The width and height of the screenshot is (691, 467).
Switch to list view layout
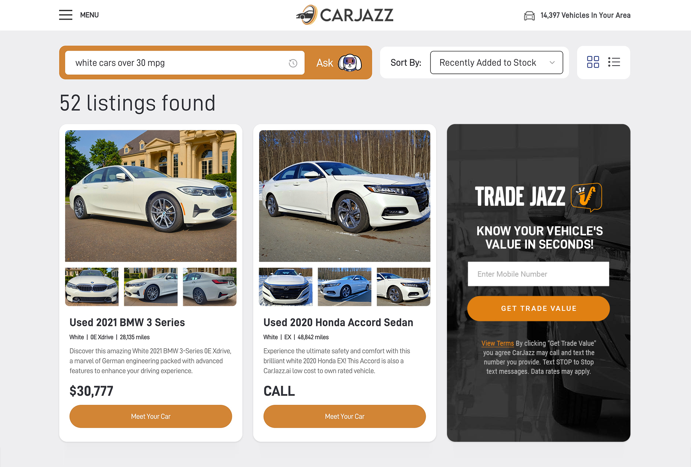pyautogui.click(x=614, y=62)
